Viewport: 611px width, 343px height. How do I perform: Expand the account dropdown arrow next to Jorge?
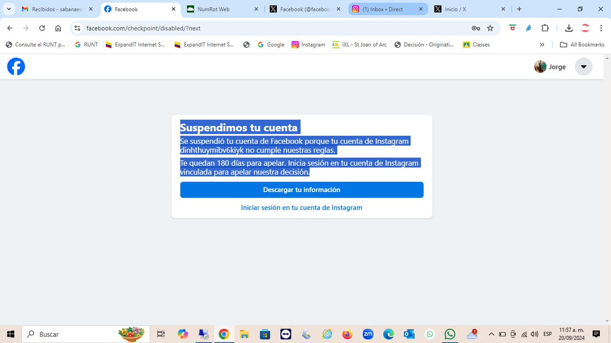coord(584,67)
